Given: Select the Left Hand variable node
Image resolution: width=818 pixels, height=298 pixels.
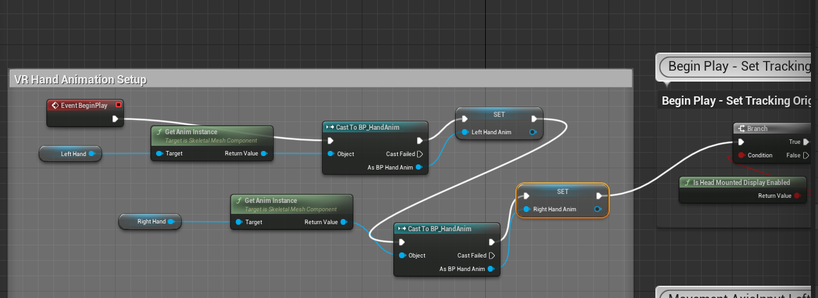Looking at the screenshot, I should tap(70, 154).
